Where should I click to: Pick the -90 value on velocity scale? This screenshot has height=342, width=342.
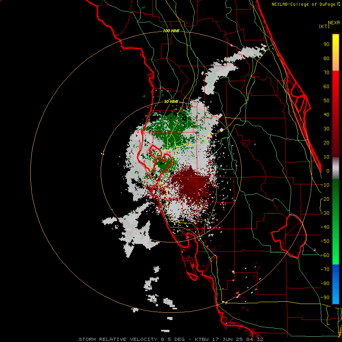[x=325, y=298]
